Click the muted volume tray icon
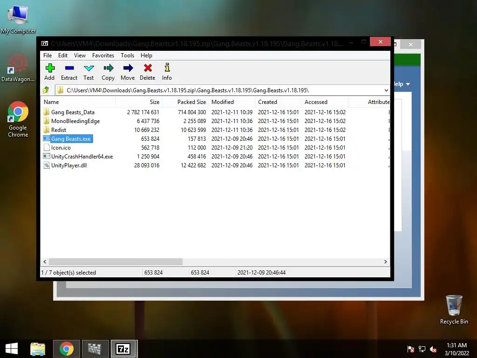Screen dimensions: 477x358 coord(433,349)
